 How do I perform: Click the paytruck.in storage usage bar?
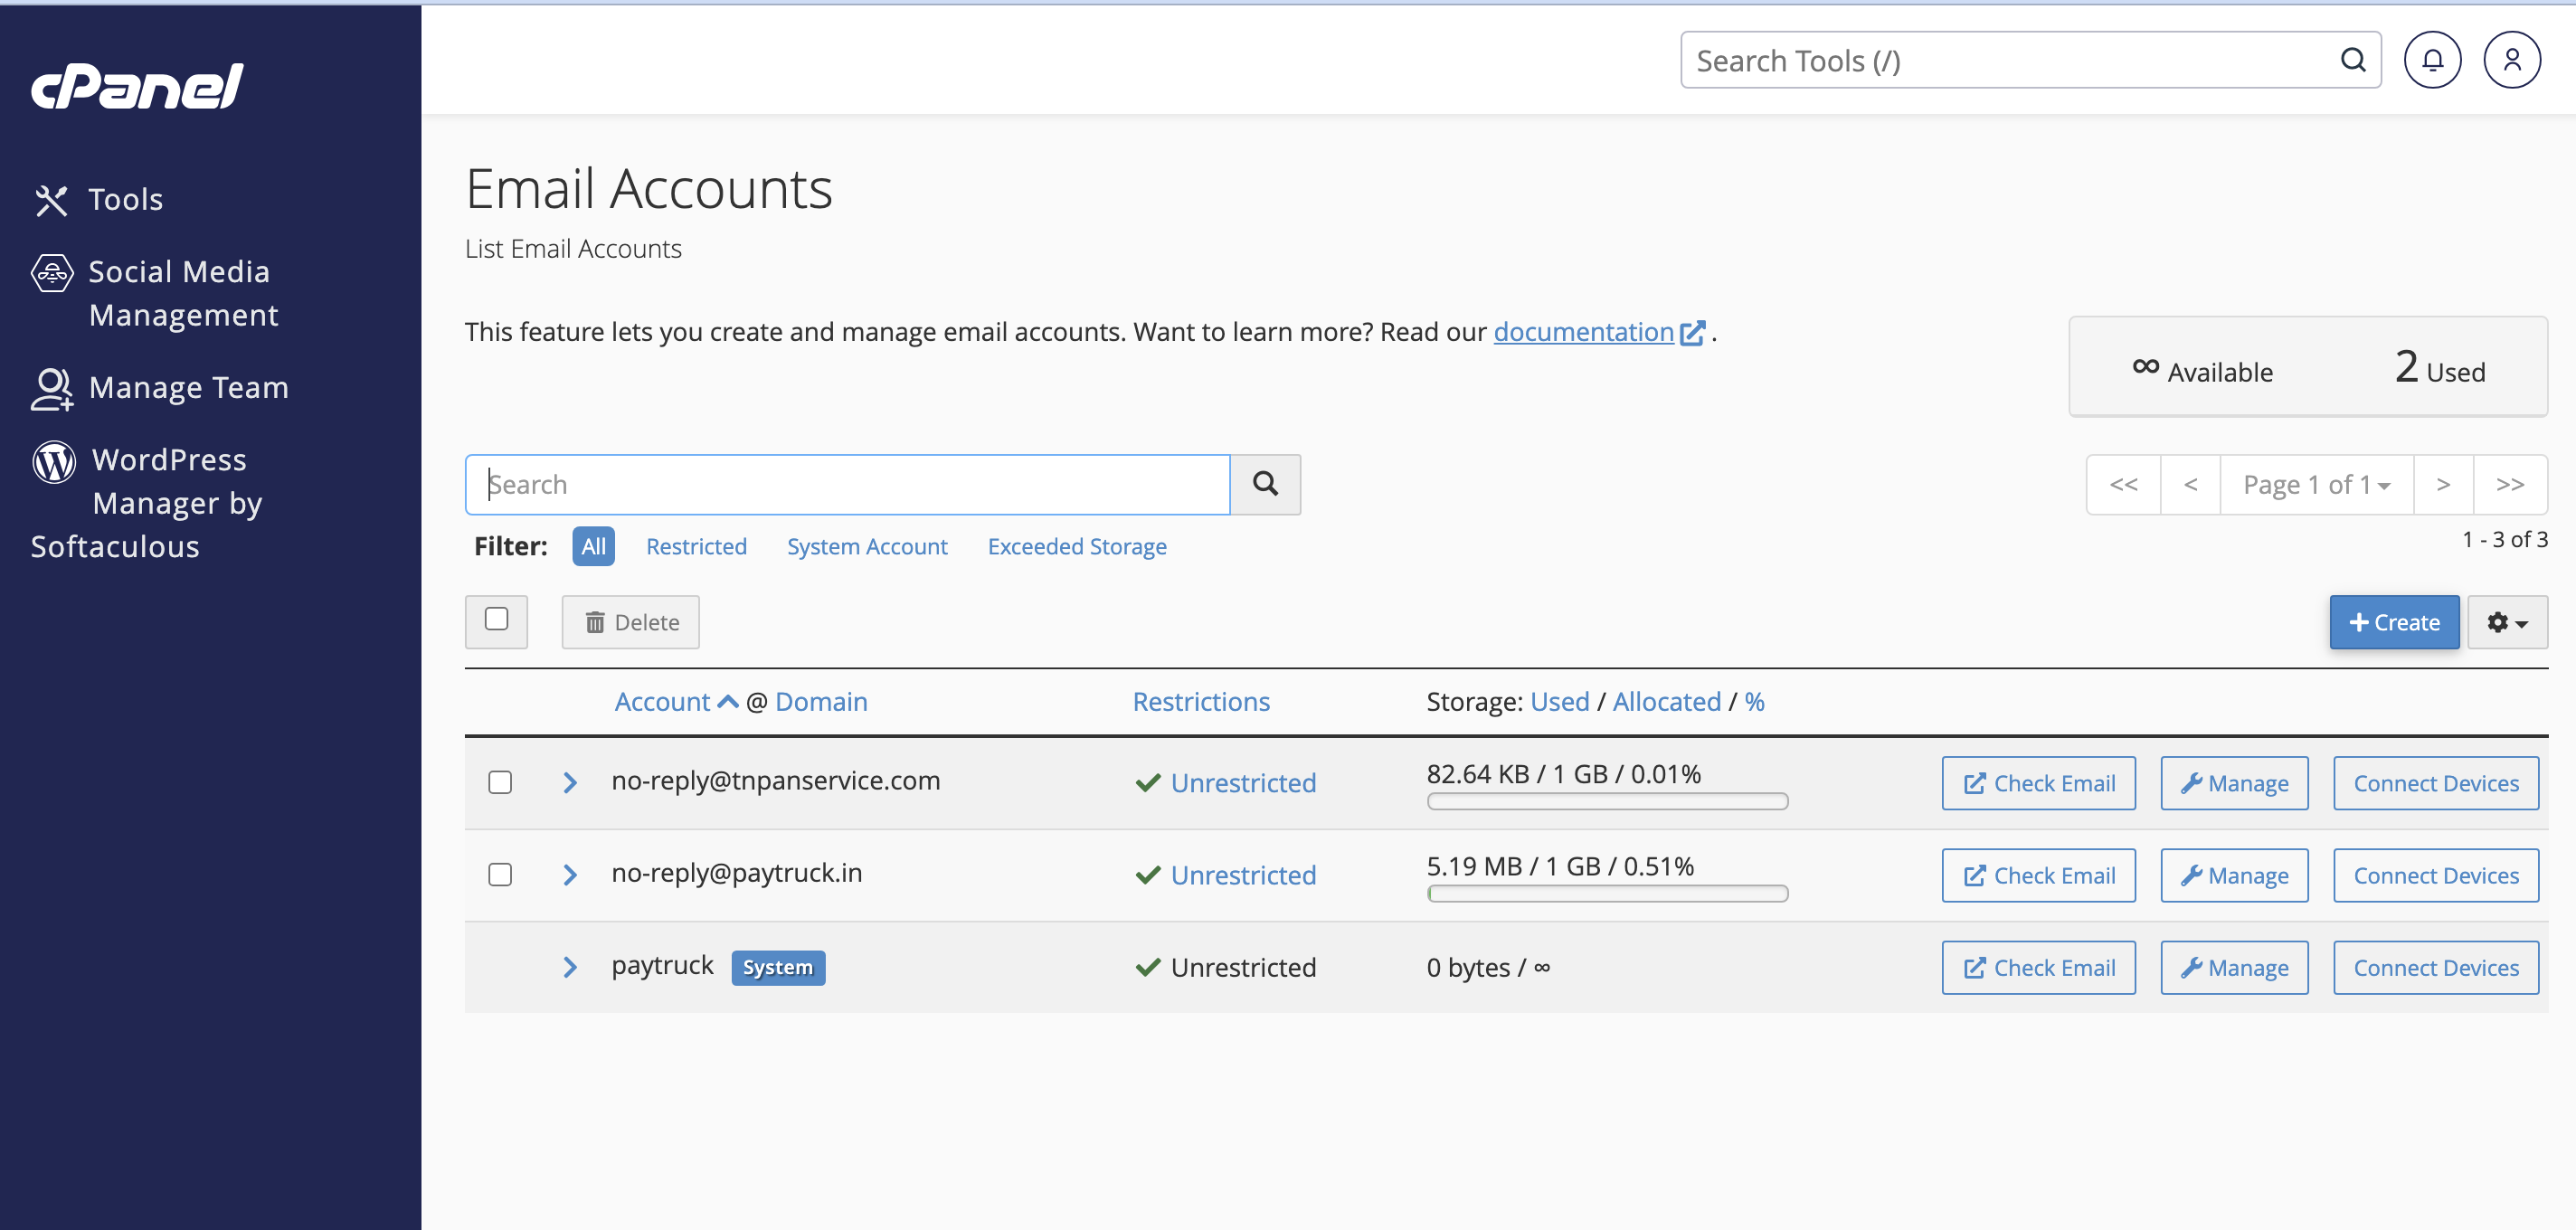click(x=1606, y=894)
